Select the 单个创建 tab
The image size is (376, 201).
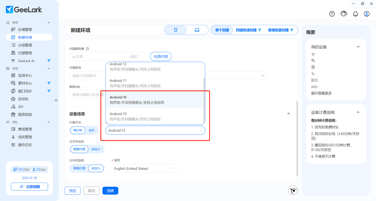(x=222, y=30)
